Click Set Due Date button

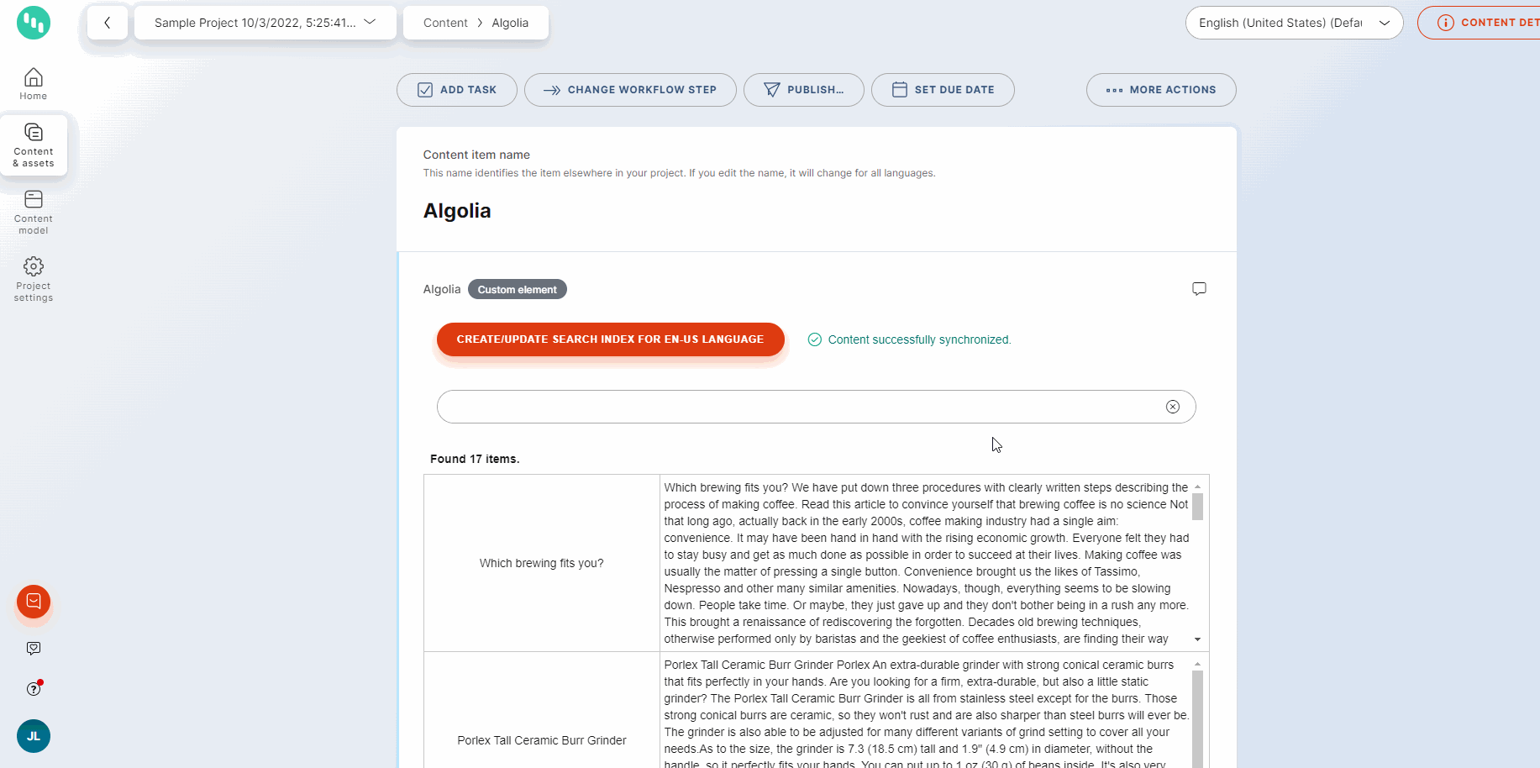tap(943, 90)
